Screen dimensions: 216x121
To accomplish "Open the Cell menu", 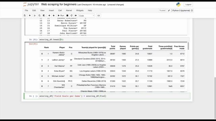I will [x=60, y=10].
